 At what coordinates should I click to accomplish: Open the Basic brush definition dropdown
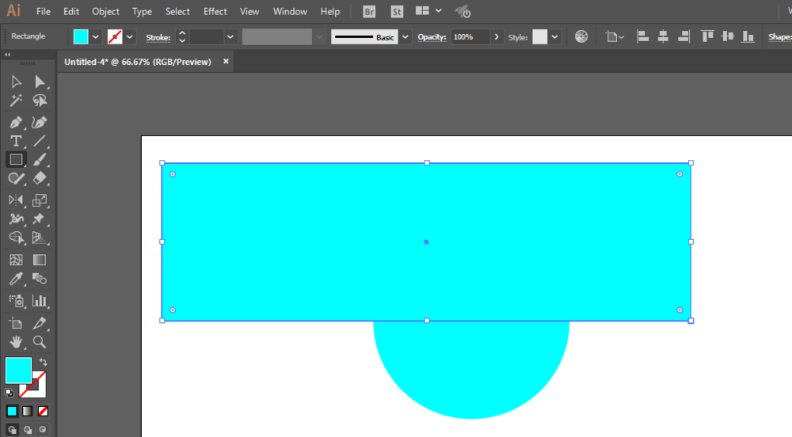point(405,37)
